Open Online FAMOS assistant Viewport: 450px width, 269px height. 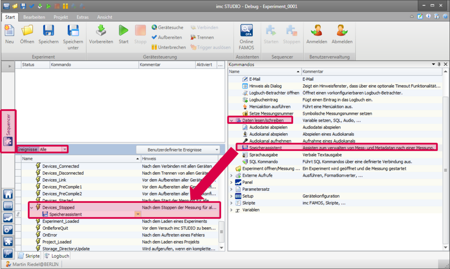point(246,31)
